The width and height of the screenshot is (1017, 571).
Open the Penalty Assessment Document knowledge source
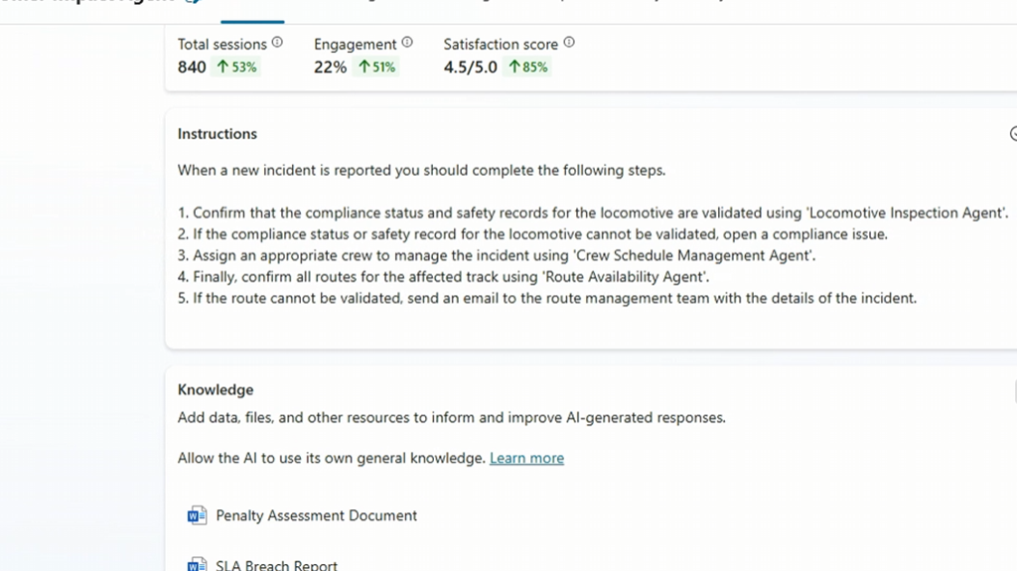(316, 515)
